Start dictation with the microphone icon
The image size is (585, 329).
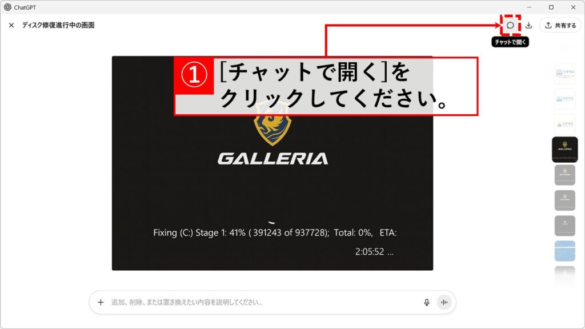[426, 302]
